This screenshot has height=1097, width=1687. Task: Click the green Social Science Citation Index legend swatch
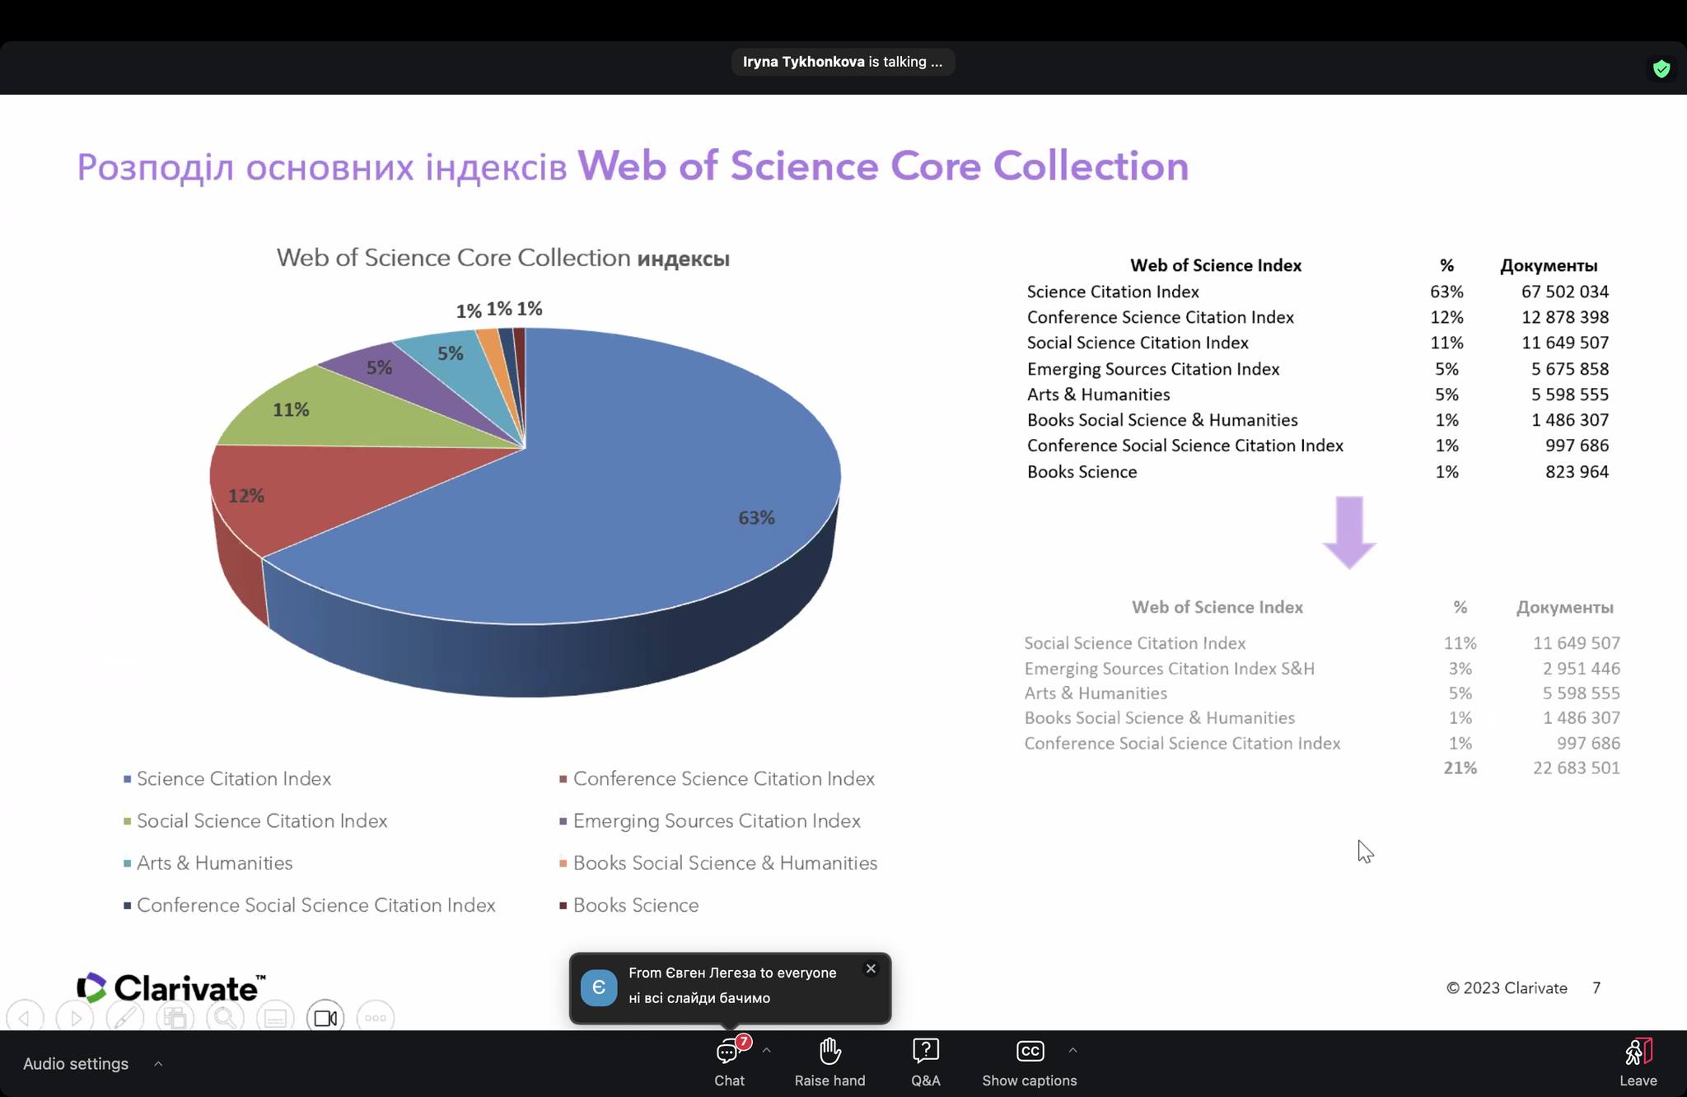(x=128, y=821)
